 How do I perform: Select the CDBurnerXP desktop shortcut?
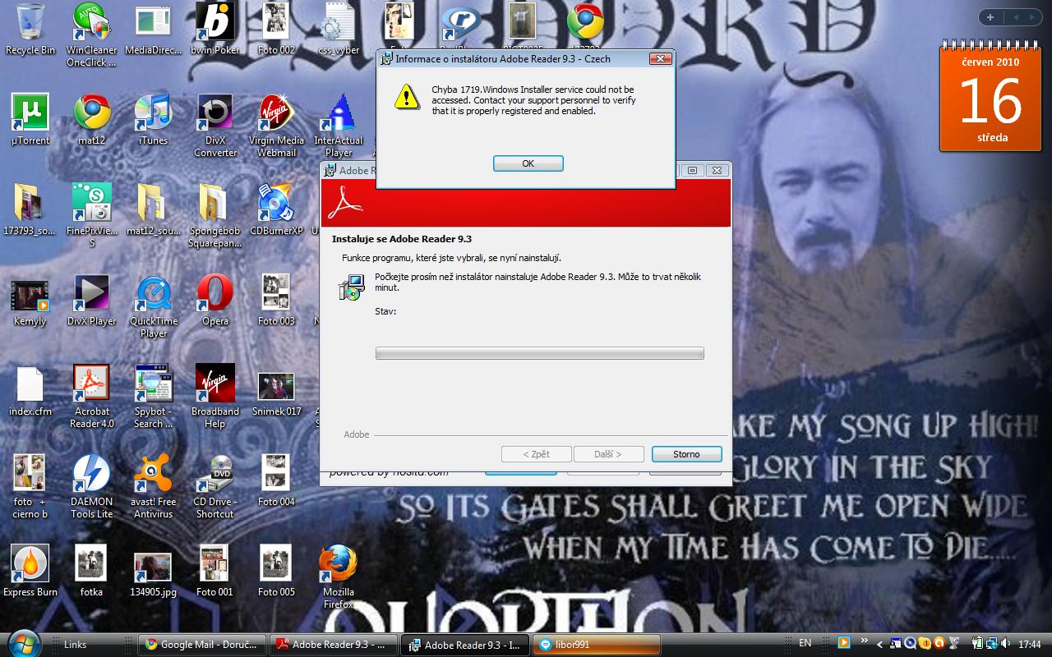[276, 210]
